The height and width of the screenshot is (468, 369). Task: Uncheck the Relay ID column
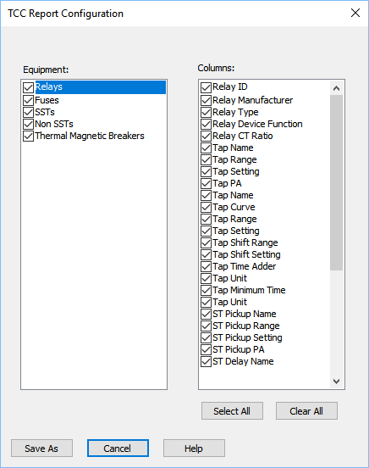tap(206, 88)
